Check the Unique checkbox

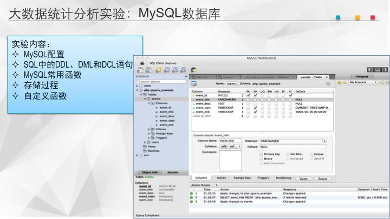click(311, 154)
